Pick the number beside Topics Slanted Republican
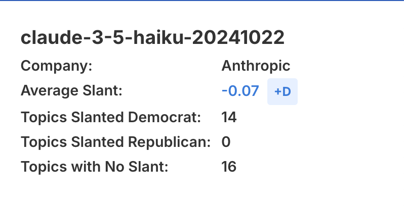This screenshot has height=207, width=404. click(x=226, y=142)
